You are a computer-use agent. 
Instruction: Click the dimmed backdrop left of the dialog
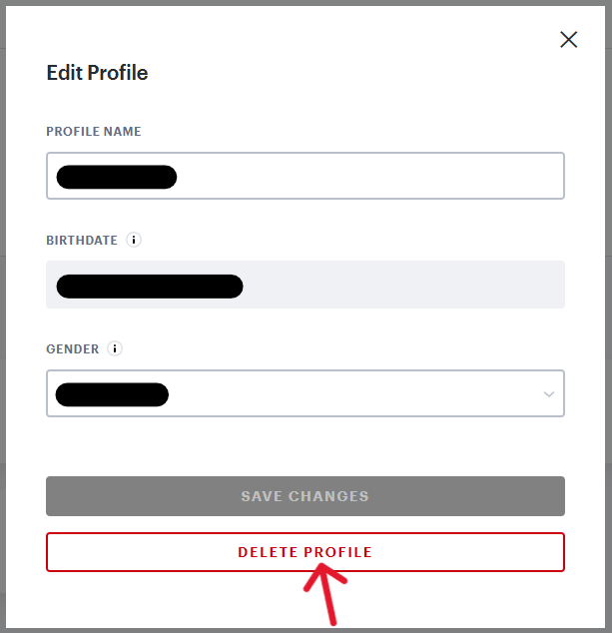point(4,300)
